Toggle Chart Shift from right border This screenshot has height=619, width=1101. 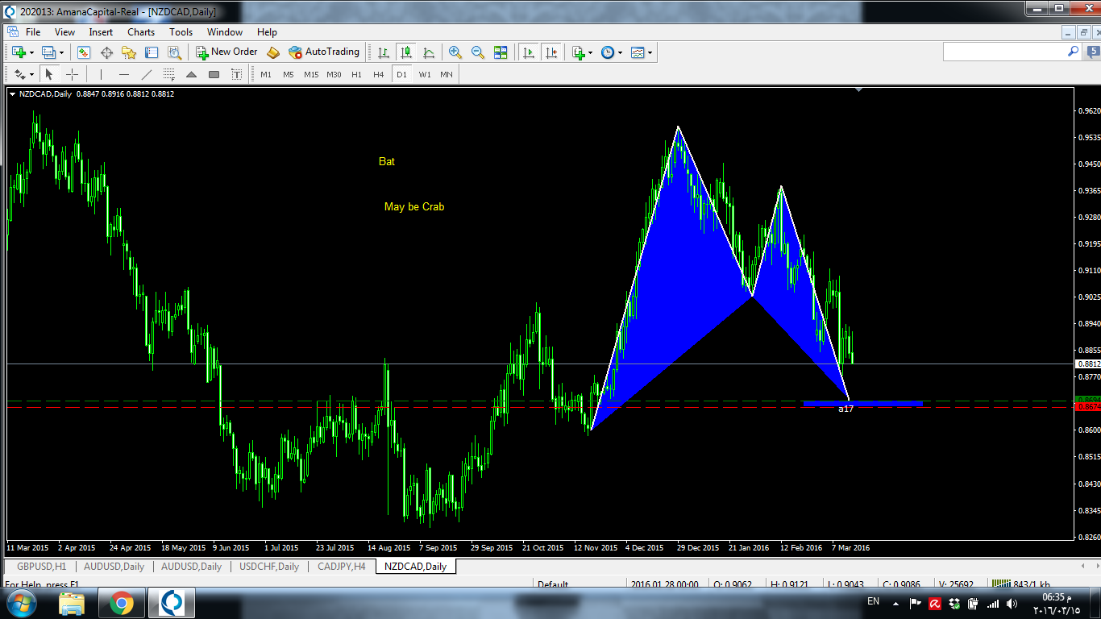point(551,52)
